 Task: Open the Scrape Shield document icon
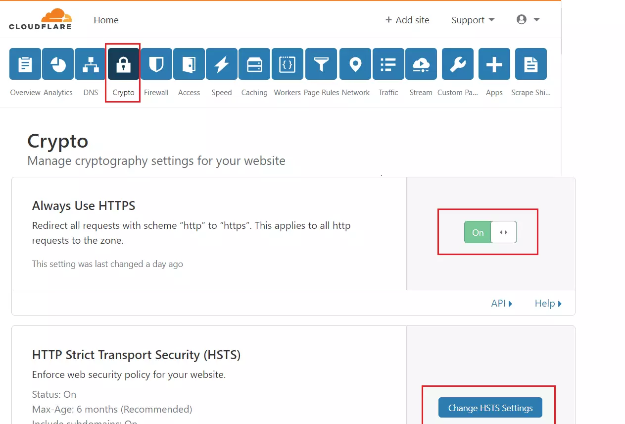[531, 64]
